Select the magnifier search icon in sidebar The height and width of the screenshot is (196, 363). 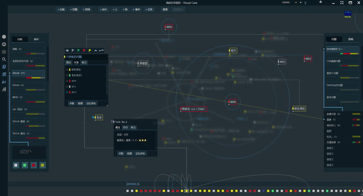pyautogui.click(x=4, y=59)
